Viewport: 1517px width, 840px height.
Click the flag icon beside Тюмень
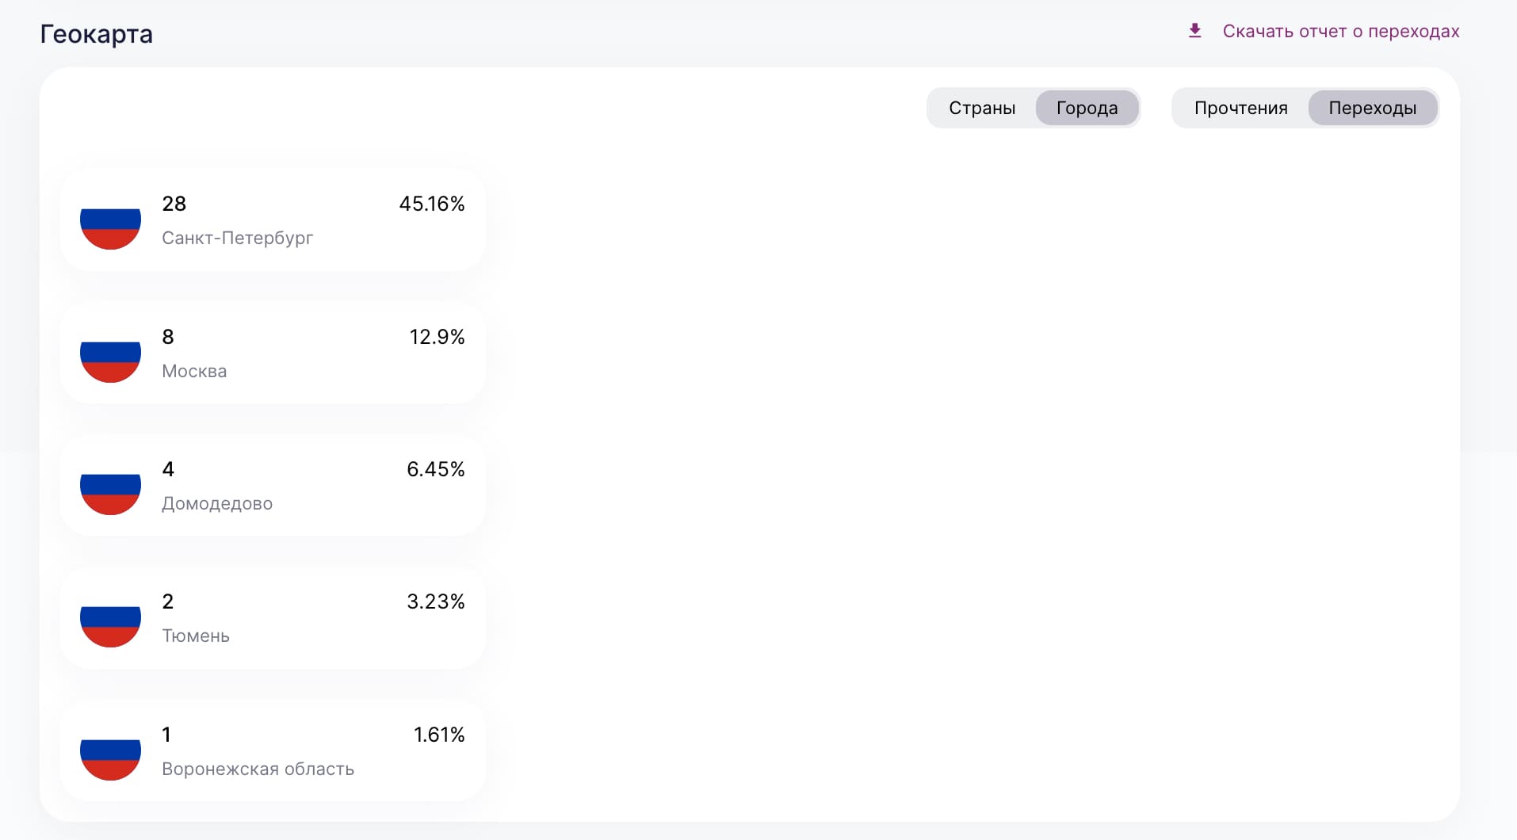110,626
